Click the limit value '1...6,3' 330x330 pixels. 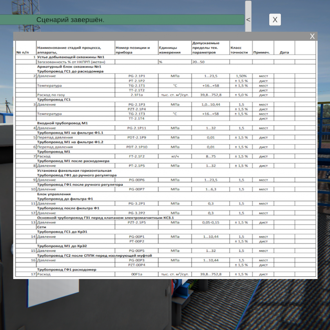[211, 189]
